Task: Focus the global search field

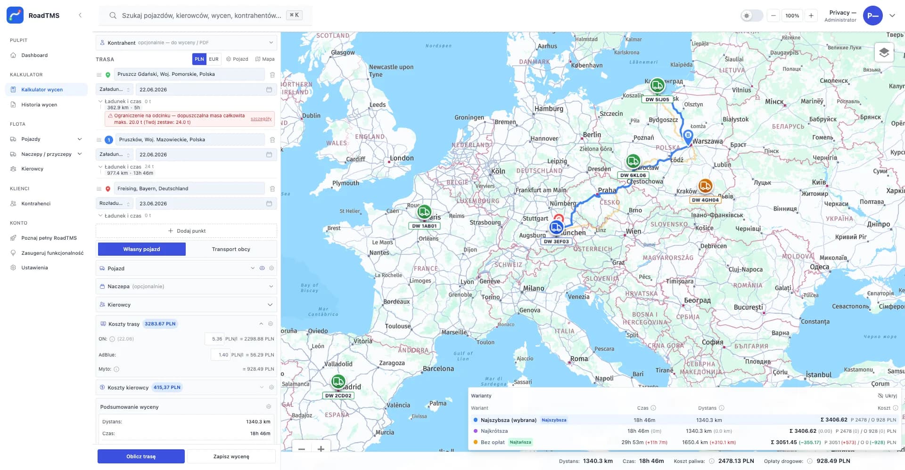Action: pyautogui.click(x=206, y=16)
